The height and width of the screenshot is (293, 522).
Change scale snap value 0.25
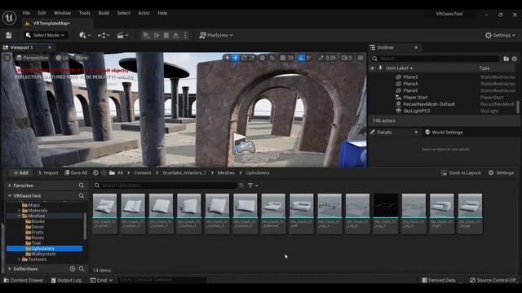click(330, 58)
